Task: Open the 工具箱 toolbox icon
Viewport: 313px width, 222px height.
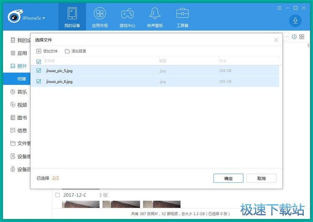Action: click(x=182, y=17)
